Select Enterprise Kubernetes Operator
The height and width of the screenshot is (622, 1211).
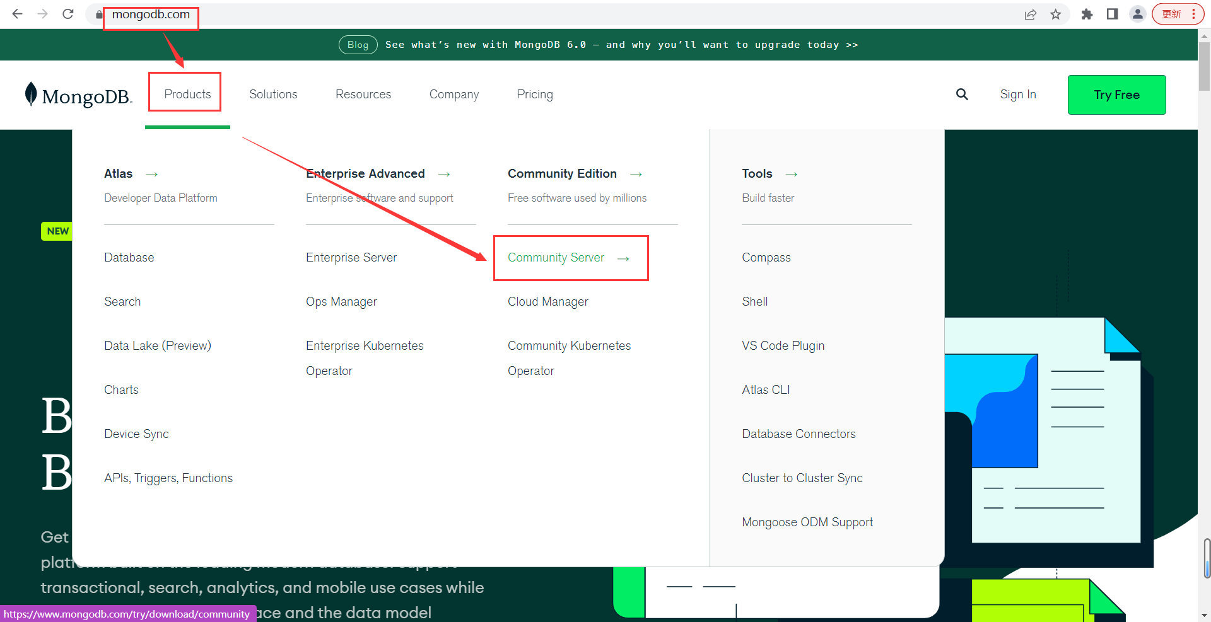tap(365, 358)
